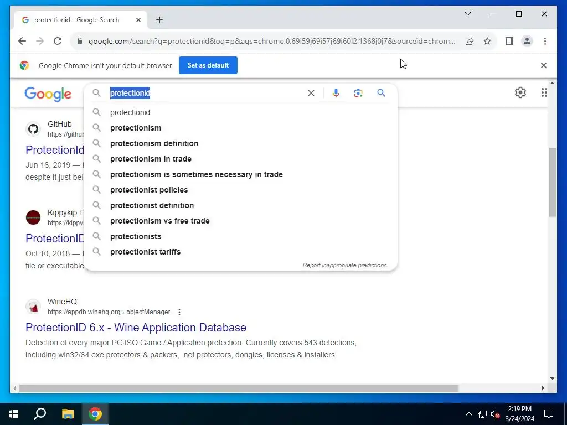
Task: Click the scroll right arrow
Action: point(543,388)
